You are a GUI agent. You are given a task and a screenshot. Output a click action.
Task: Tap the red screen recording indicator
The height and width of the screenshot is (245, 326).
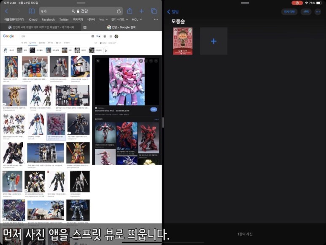[x=297, y=3]
